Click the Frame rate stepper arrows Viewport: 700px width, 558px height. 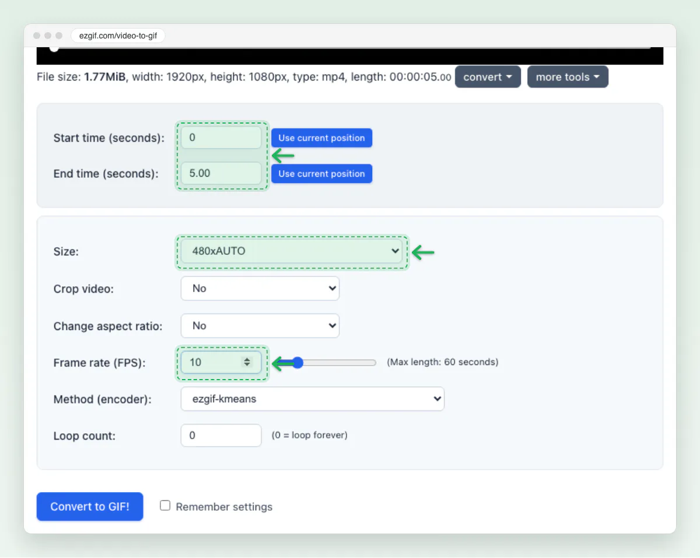(247, 362)
